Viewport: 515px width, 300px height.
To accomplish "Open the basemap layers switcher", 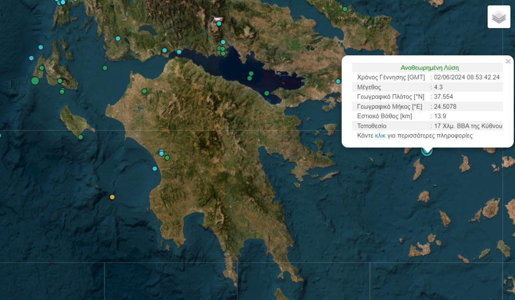I will [498, 16].
